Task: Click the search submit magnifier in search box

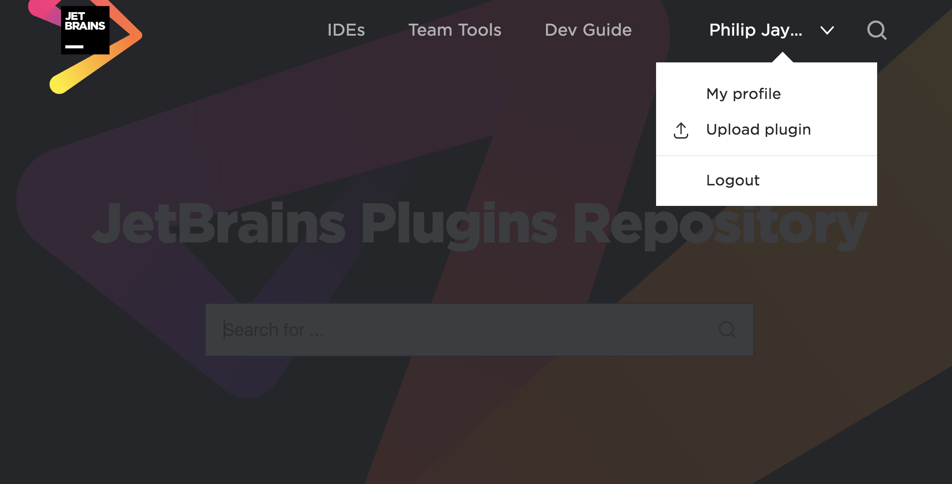Action: (727, 329)
